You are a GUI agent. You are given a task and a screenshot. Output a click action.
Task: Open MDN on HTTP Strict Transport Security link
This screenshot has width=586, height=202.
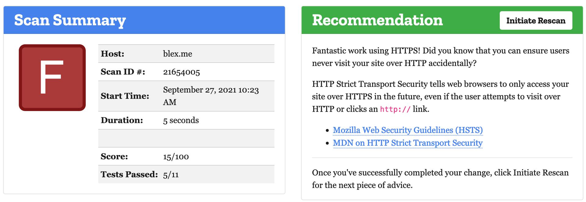click(407, 143)
